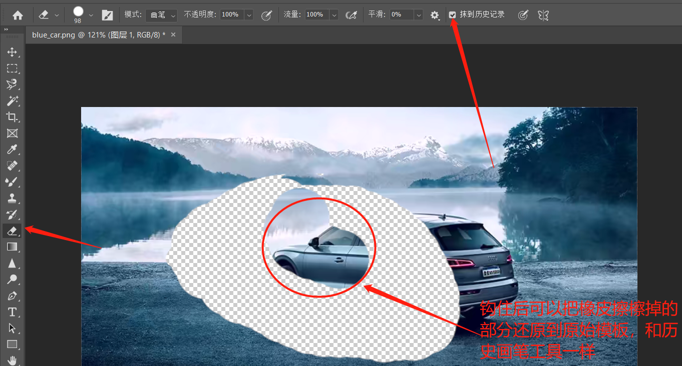Toggle pressure for opacity icon
682x366 pixels.
(267, 15)
